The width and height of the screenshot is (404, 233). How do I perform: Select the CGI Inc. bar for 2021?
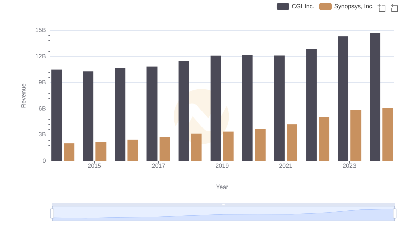tap(280, 108)
